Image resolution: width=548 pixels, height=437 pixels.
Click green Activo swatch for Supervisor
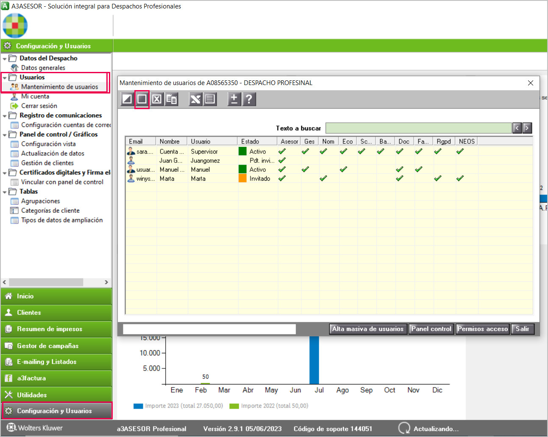(x=242, y=151)
